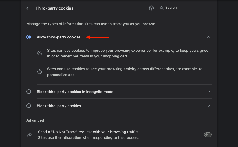The height and width of the screenshot is (147, 238).
Task: Open help via the question mark icon
Action: coord(151,8)
